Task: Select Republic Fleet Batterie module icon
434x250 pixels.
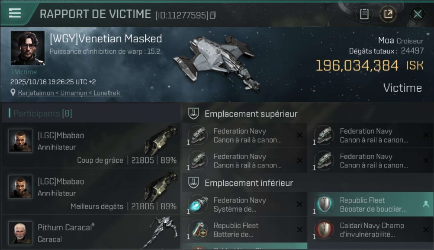Action: [198, 230]
